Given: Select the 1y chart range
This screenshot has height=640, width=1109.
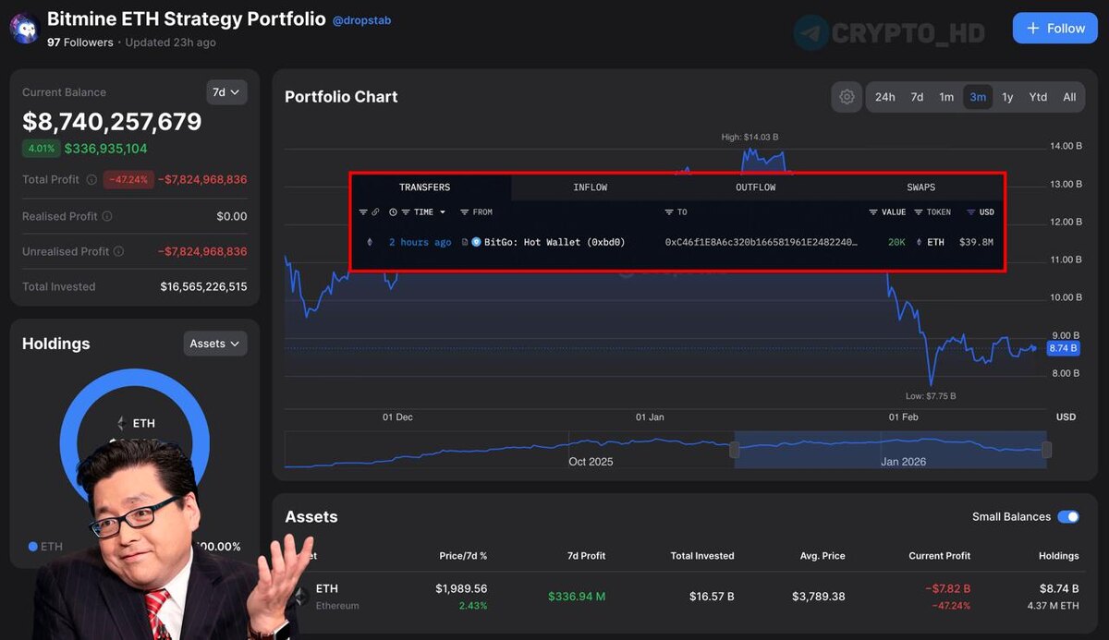Looking at the screenshot, I should pos(1007,97).
